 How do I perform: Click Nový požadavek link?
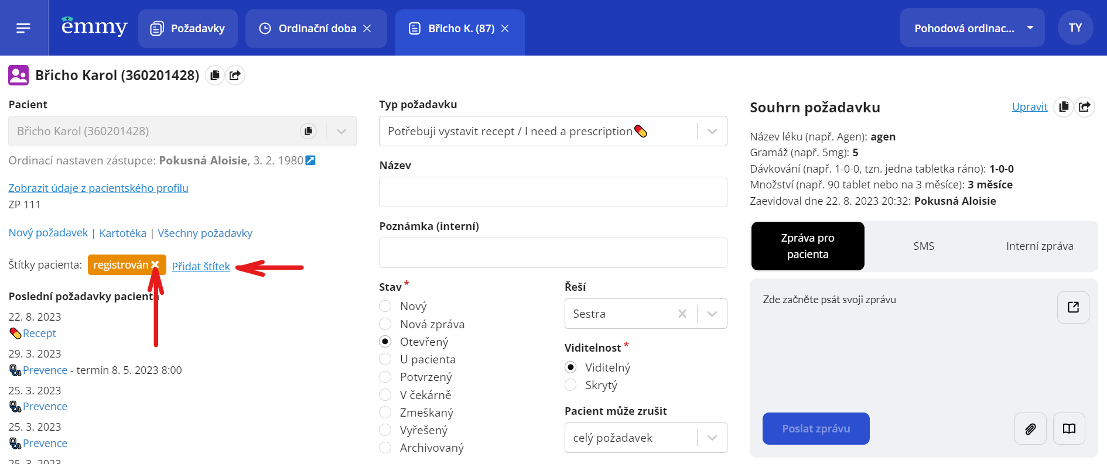pos(48,233)
